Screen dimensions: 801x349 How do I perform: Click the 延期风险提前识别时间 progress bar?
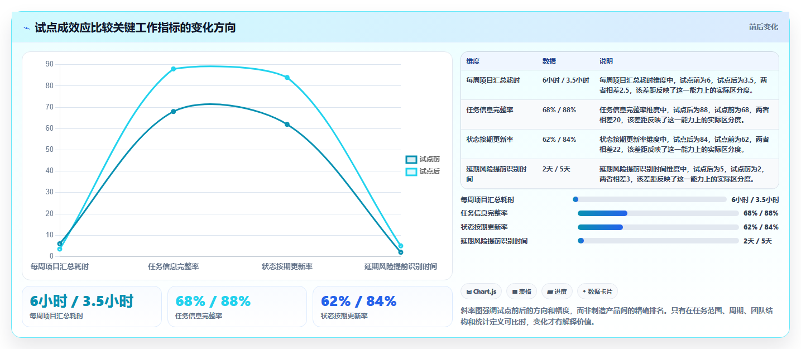pyautogui.click(x=658, y=241)
